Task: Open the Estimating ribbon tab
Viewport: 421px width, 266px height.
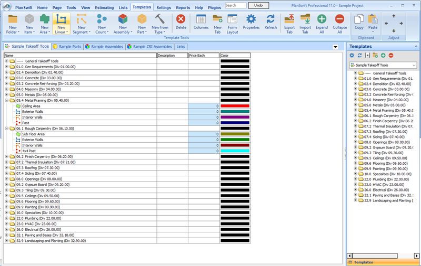Action: coord(104,7)
